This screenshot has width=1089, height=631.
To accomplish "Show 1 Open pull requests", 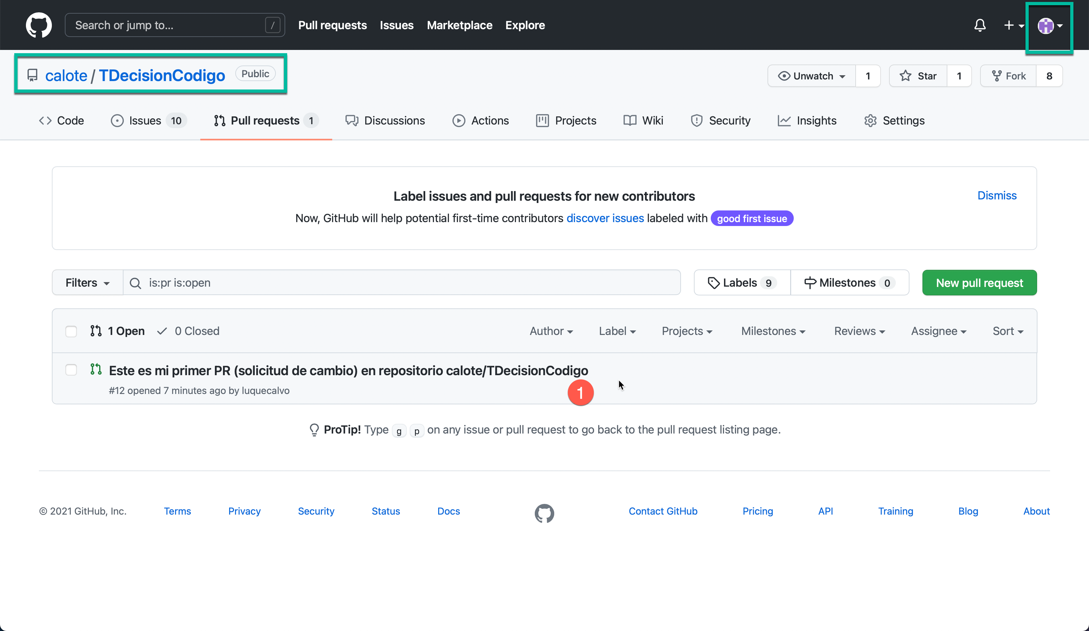I will [118, 331].
